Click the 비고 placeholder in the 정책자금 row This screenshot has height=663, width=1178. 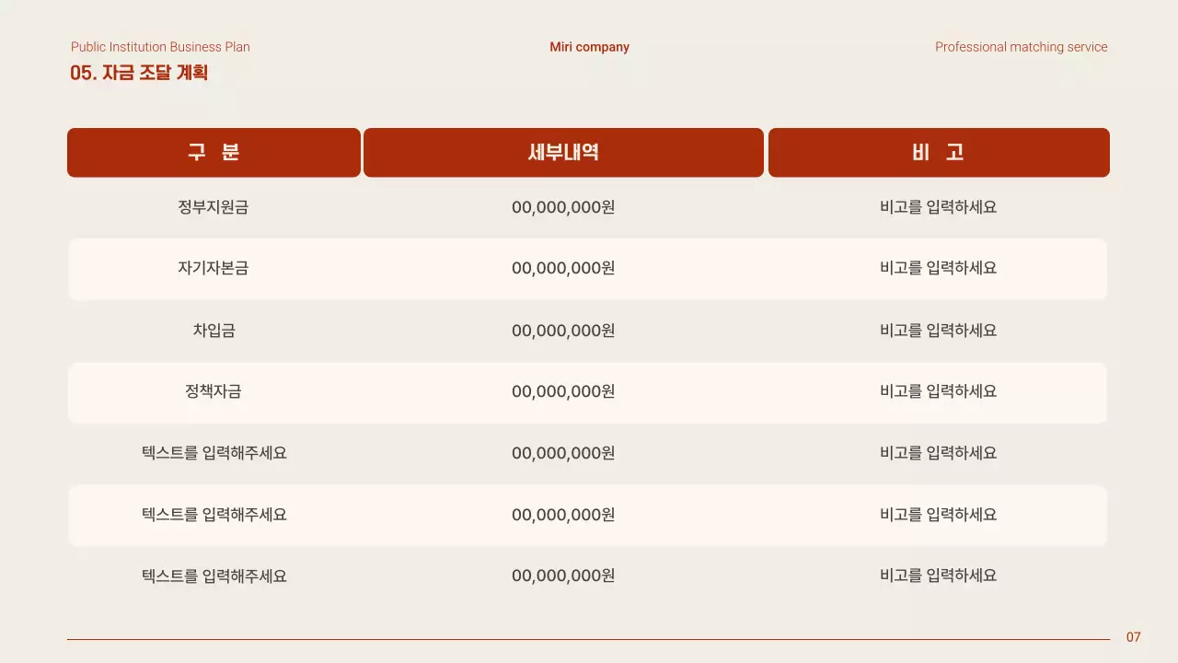(938, 391)
